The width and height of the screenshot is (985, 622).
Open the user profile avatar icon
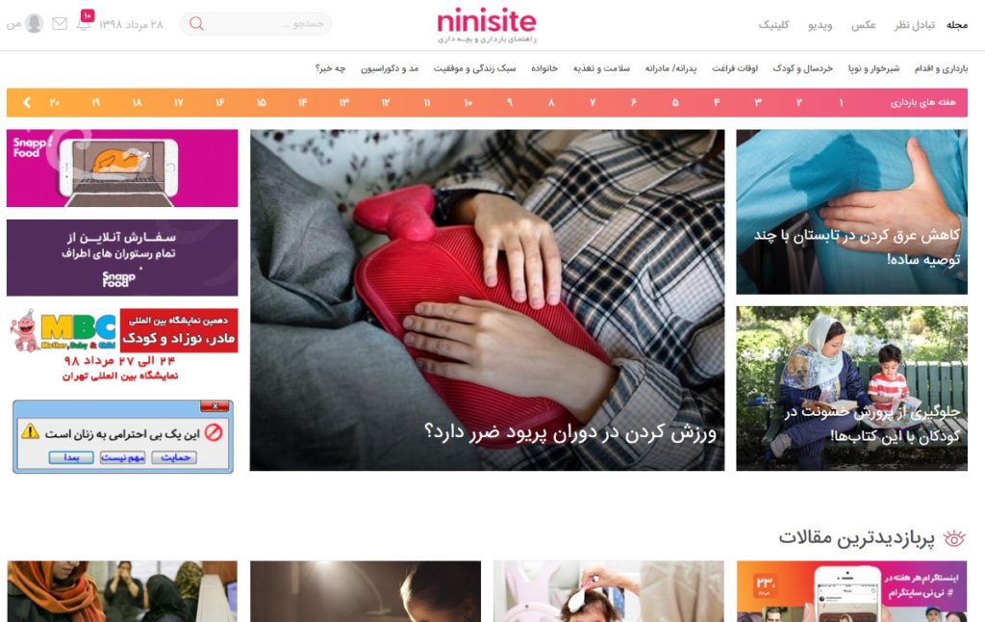(x=34, y=23)
